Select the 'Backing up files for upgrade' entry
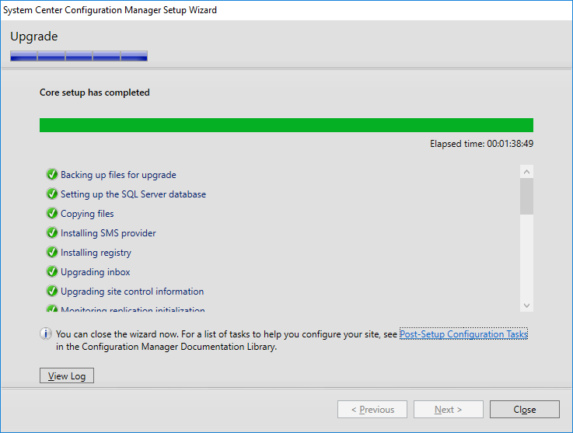Screen dimensions: 573x433 [x=118, y=175]
